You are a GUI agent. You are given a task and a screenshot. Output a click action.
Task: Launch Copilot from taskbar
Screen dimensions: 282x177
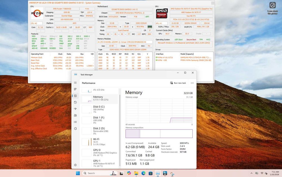click(x=129, y=173)
